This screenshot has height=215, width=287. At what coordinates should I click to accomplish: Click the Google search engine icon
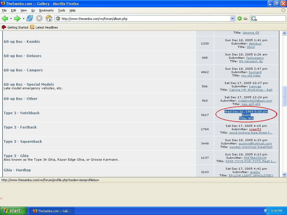click(x=254, y=18)
